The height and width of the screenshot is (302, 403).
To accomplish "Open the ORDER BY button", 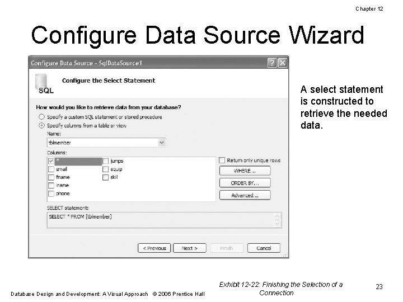I will (245, 183).
